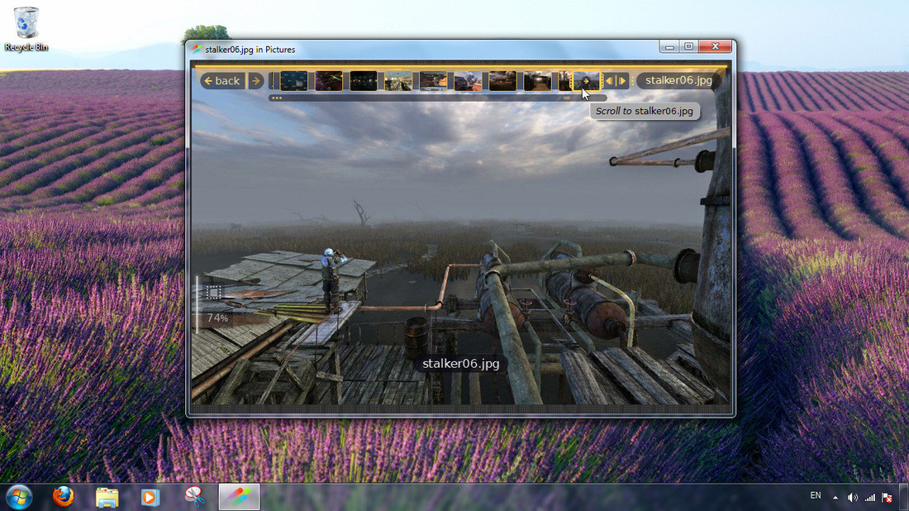Minimize the image viewer window
Screen dimensions: 909x511
(x=669, y=46)
